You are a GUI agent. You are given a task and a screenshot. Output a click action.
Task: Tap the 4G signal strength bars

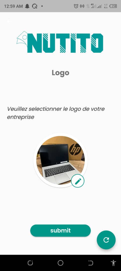click(93, 6)
